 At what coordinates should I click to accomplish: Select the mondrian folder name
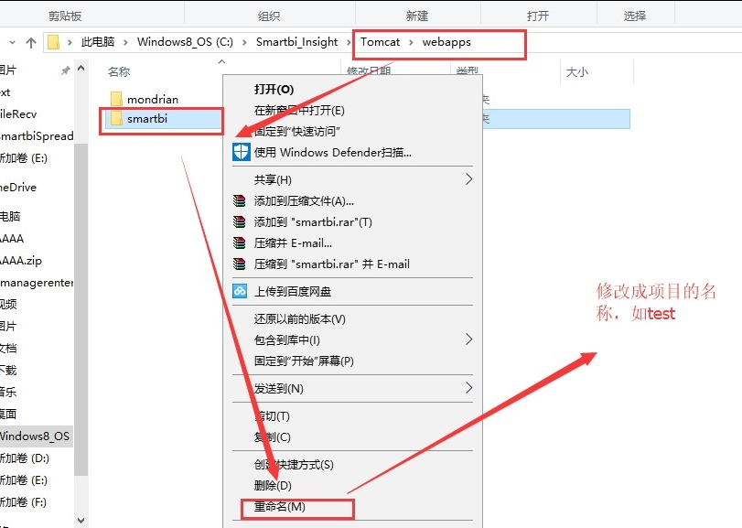153,100
